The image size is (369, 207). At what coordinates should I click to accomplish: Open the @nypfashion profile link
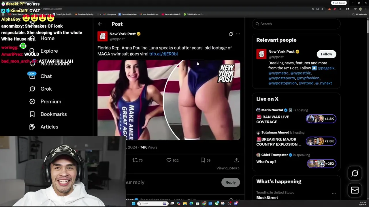pos(308,78)
